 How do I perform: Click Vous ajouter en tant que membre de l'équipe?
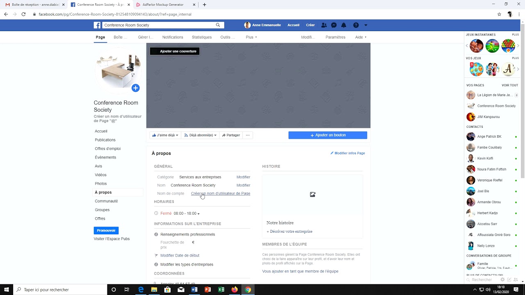point(300,271)
